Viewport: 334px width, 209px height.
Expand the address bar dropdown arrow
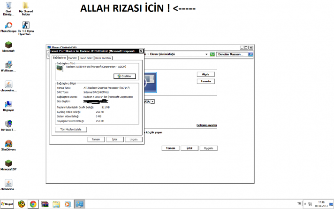click(206, 54)
